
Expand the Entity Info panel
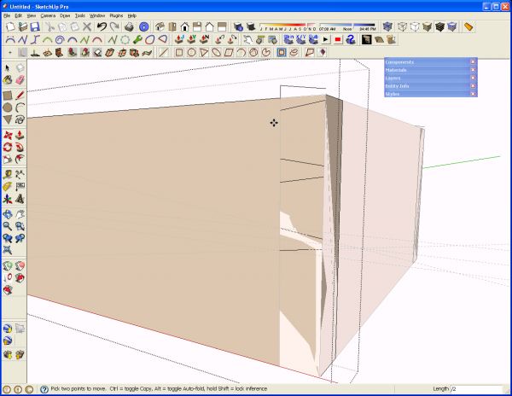(x=428, y=86)
